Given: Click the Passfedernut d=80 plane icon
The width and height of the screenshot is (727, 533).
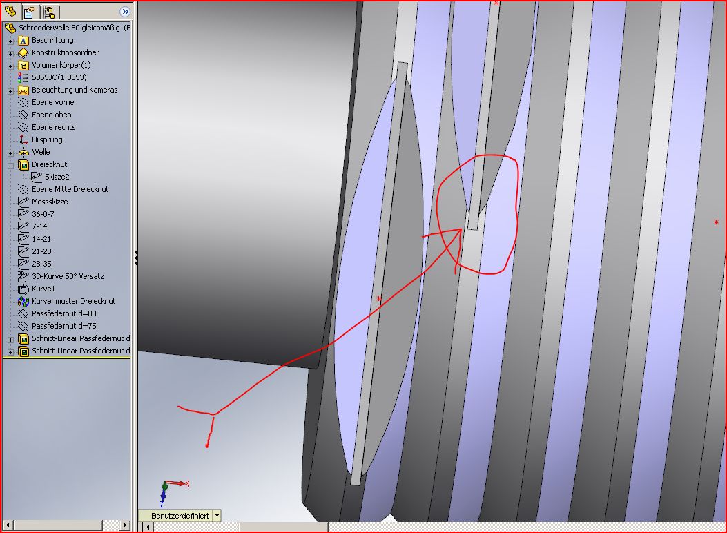Looking at the screenshot, I should pyautogui.click(x=23, y=313).
